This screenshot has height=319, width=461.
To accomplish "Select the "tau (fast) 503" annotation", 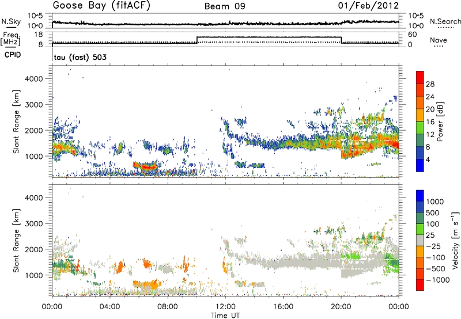I will (x=80, y=57).
